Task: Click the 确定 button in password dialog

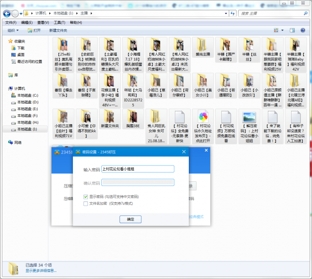Action: [x=130, y=219]
